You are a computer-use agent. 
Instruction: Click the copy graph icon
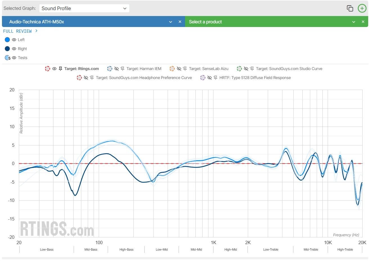[350, 8]
